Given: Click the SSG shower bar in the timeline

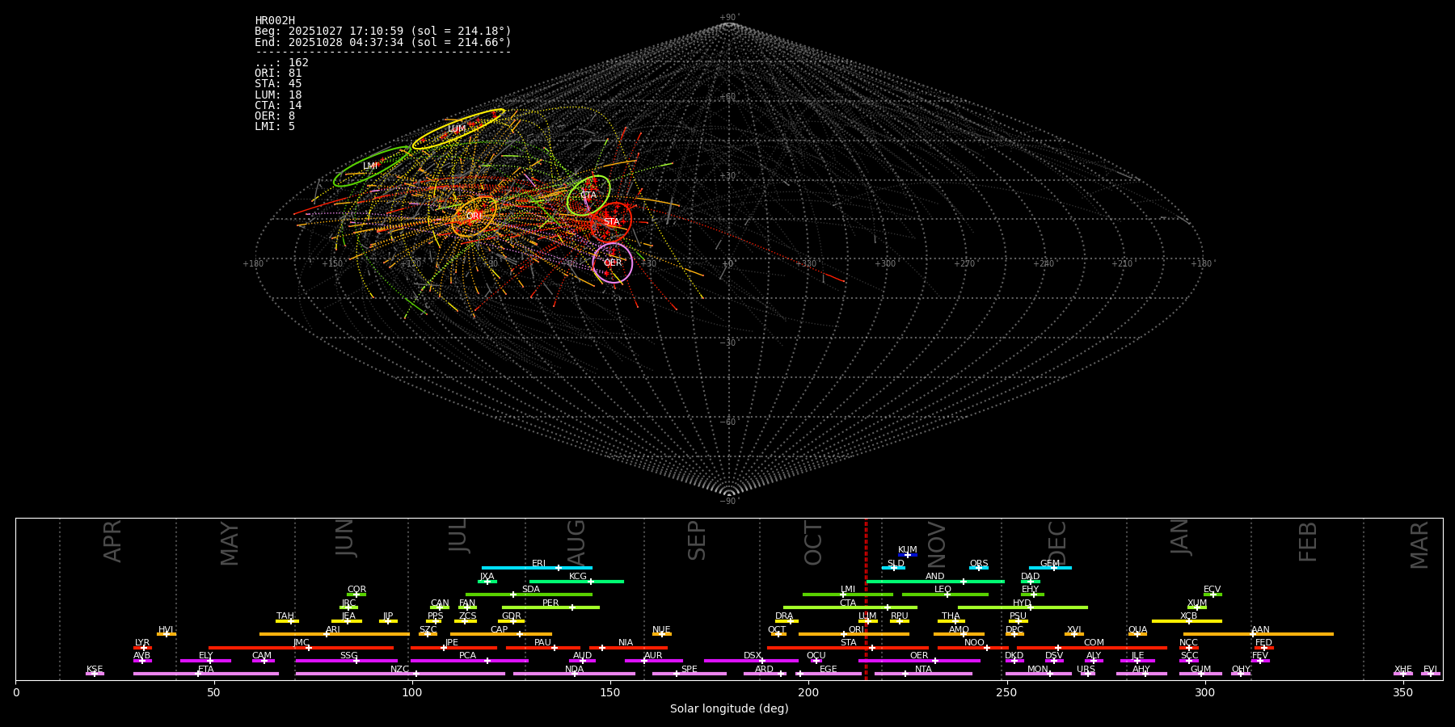Looking at the screenshot, I should pyautogui.click(x=347, y=661).
